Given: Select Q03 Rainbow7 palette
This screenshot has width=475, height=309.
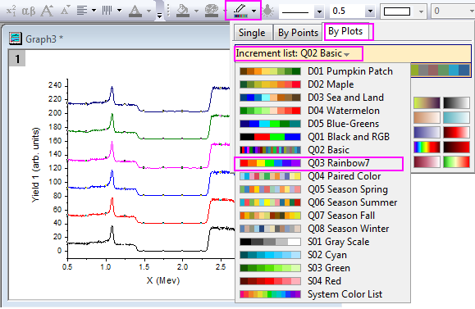Looking at the screenshot, I should point(322,163).
